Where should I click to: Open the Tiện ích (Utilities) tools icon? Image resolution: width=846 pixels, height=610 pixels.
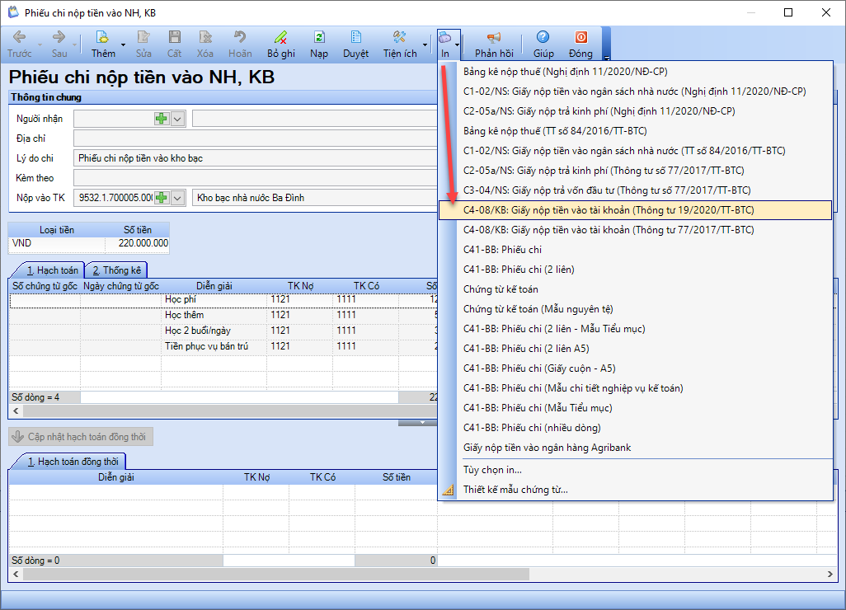(x=400, y=38)
